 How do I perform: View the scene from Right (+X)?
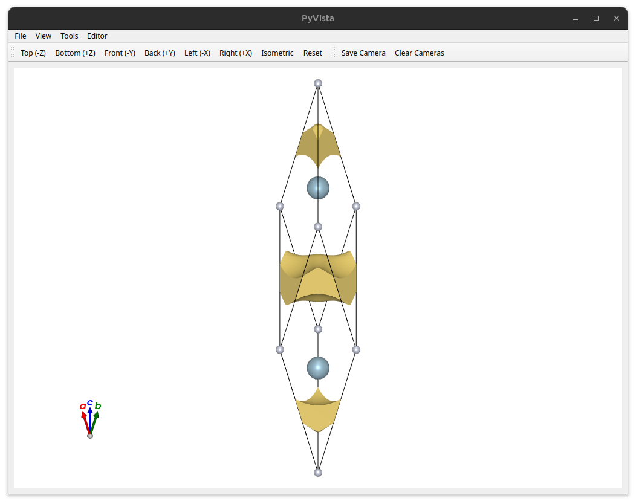[x=236, y=53]
